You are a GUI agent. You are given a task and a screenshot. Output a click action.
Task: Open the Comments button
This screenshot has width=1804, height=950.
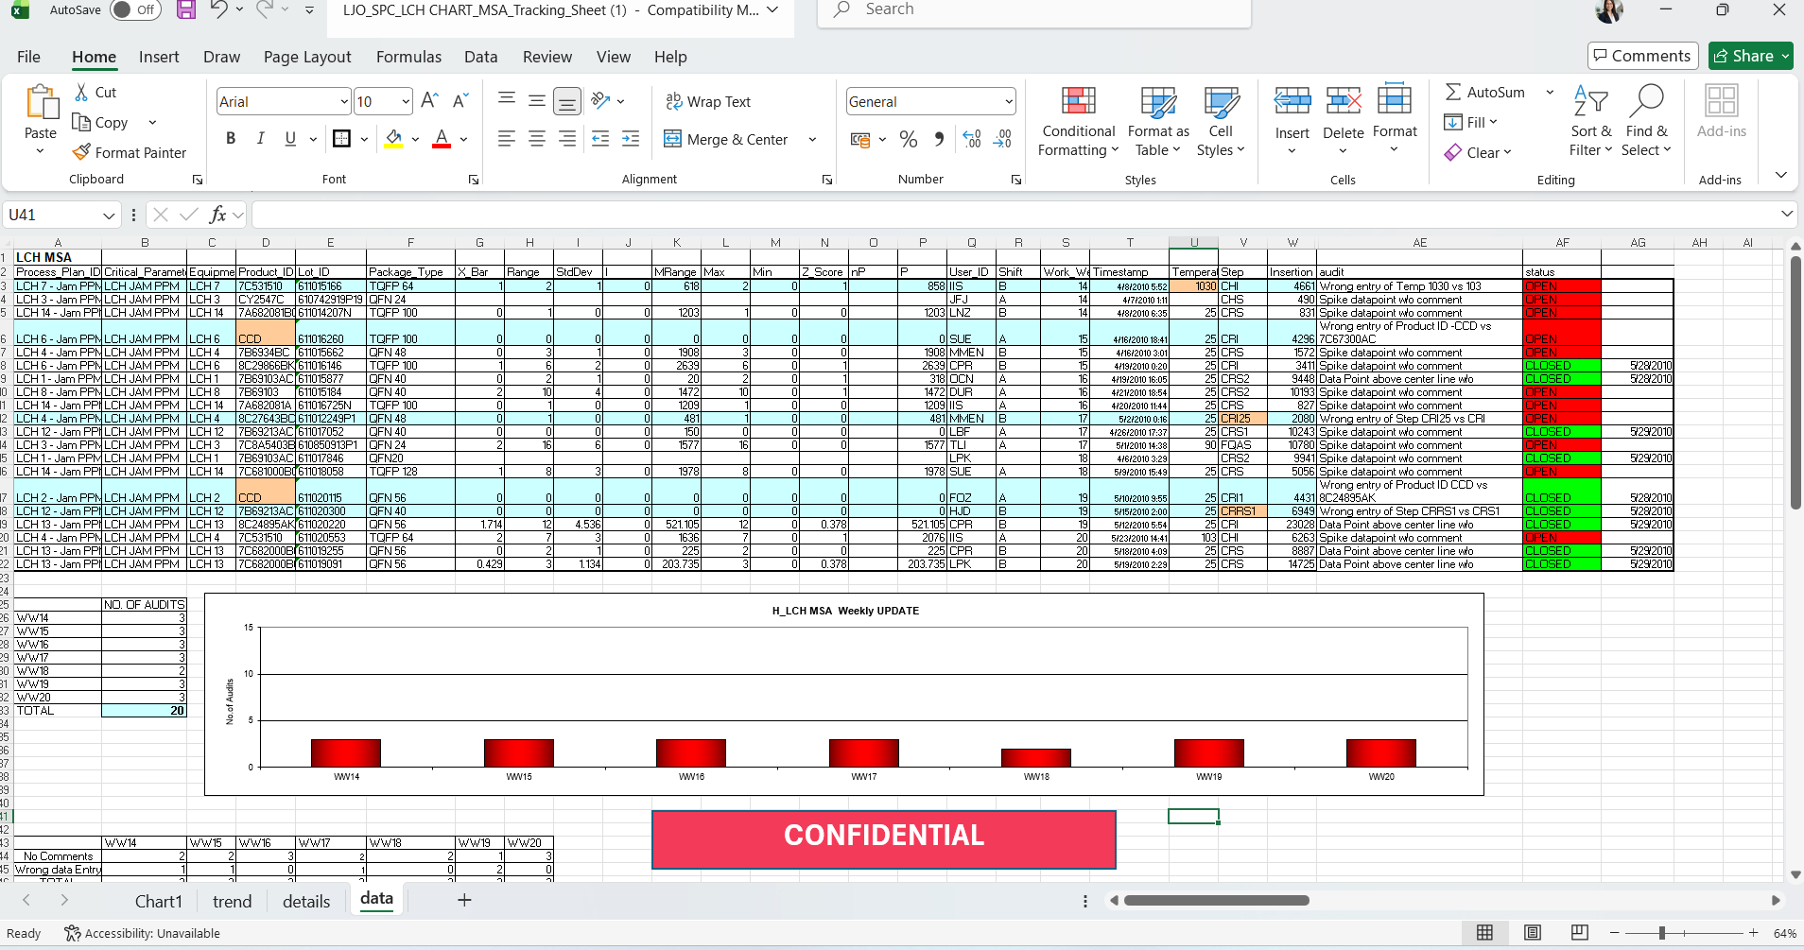[x=1642, y=56]
